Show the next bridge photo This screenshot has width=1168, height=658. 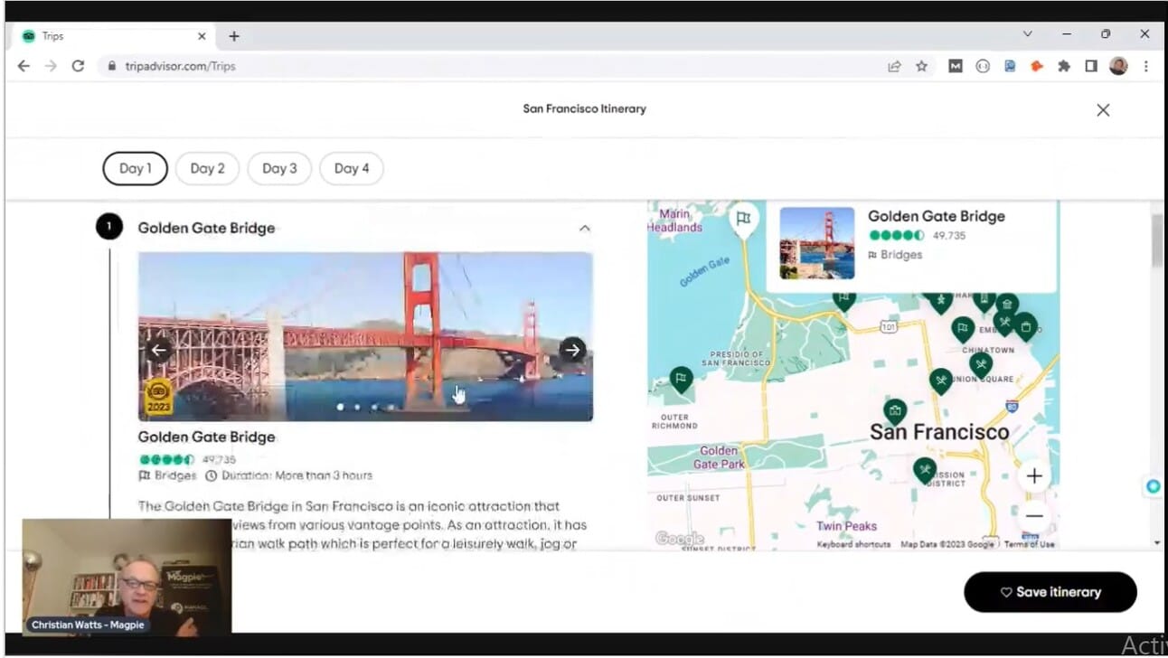pos(572,350)
